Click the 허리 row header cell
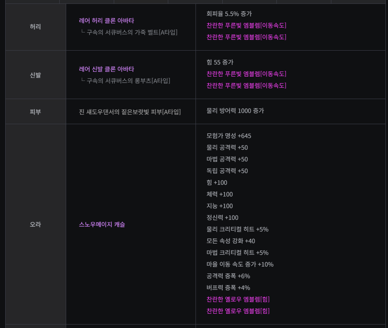Image resolution: width=388 pixels, height=328 pixels. click(x=35, y=27)
